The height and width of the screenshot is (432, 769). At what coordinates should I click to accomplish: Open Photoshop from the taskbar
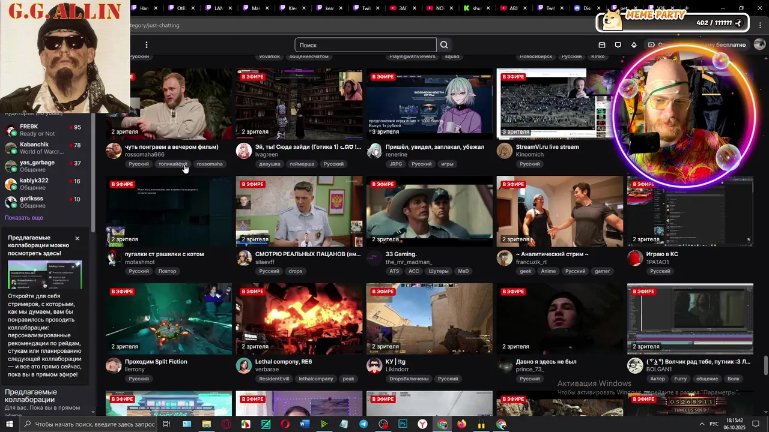pos(403,424)
